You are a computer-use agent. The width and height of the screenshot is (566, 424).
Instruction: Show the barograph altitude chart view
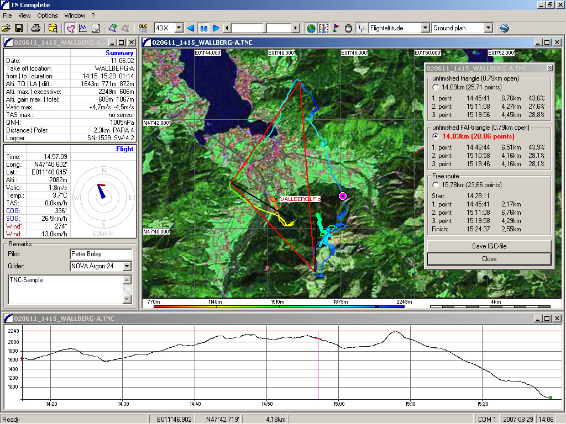click(83, 28)
